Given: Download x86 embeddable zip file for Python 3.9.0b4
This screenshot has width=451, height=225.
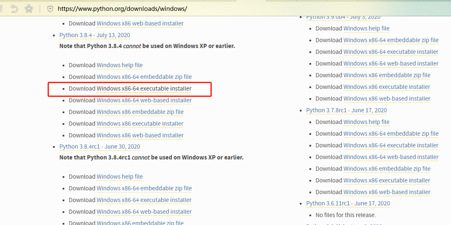Looking at the screenshot, I should (387, 75).
